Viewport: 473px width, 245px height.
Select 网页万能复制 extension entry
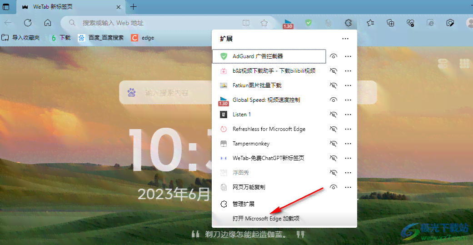[x=269, y=187]
